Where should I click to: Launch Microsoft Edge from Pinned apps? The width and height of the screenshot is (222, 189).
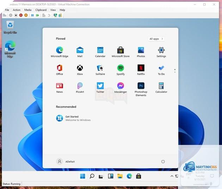60,52
